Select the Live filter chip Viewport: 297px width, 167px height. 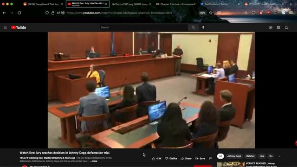click(x=262, y=156)
